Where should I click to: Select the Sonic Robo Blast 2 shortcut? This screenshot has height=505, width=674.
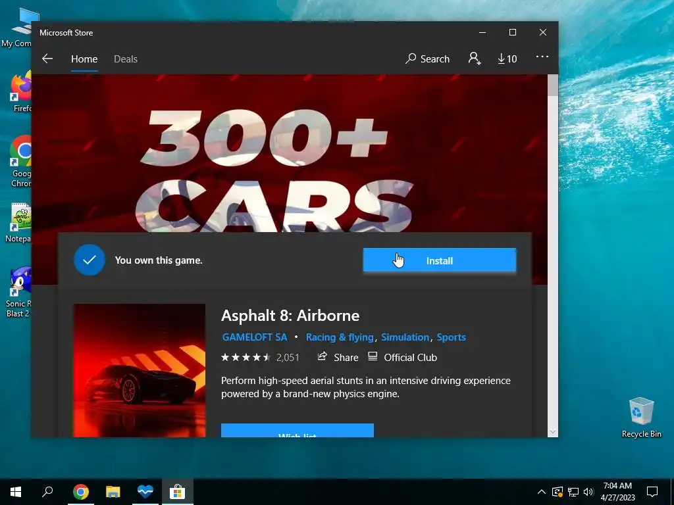click(18, 292)
